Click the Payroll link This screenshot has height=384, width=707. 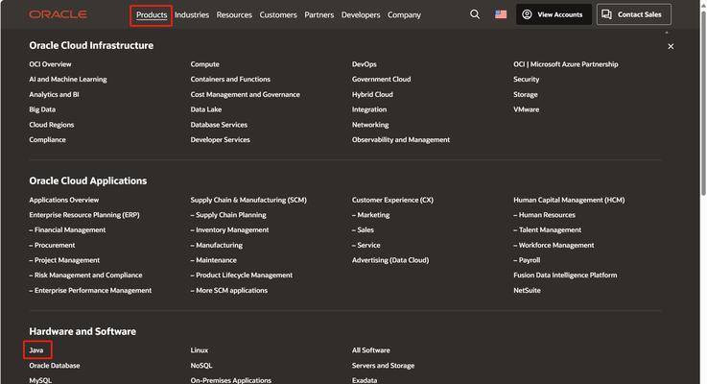527,260
